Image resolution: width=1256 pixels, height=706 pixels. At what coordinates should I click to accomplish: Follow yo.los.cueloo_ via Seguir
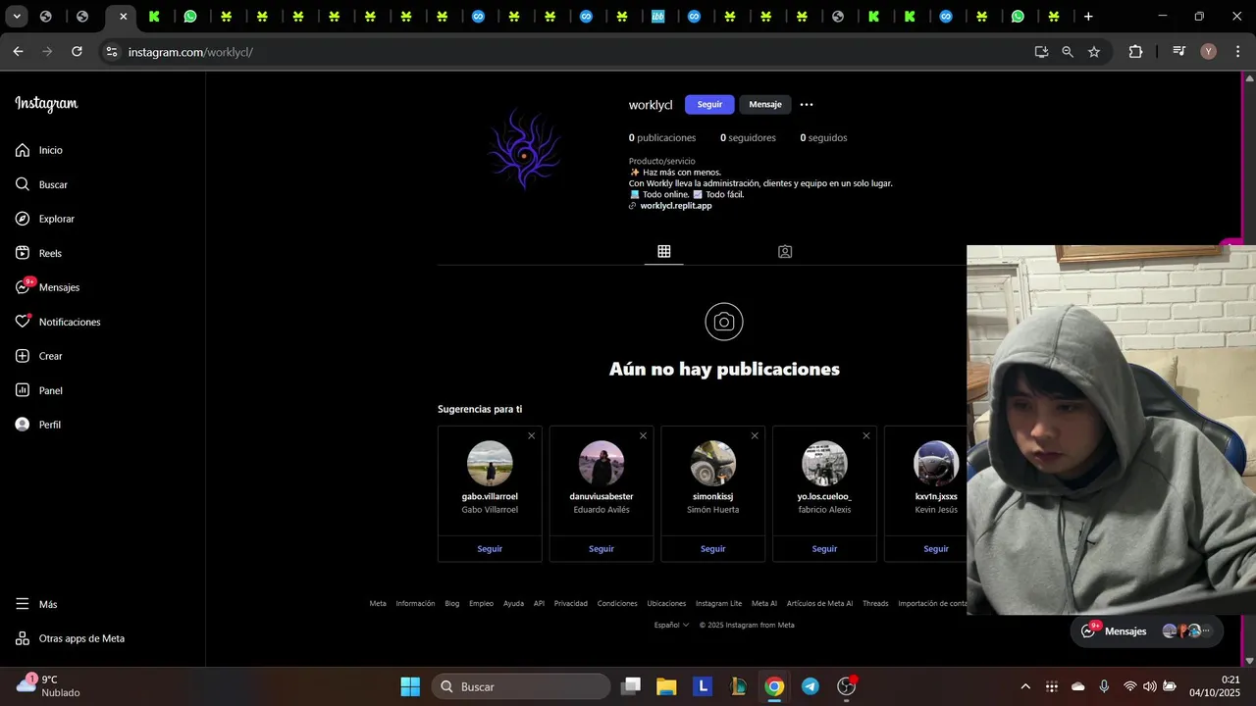[824, 549]
